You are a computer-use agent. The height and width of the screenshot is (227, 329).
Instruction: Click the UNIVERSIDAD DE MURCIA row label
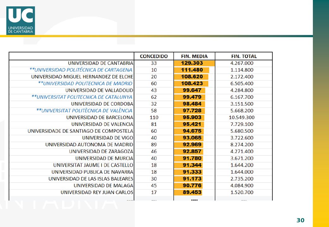[x=104, y=158]
